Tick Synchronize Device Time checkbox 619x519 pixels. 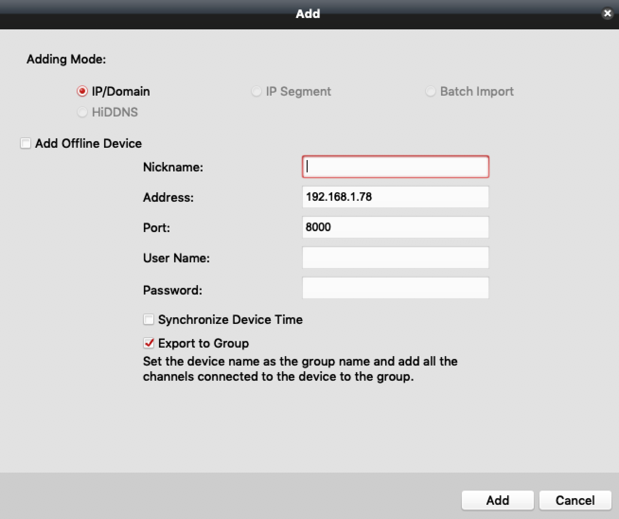pos(149,320)
